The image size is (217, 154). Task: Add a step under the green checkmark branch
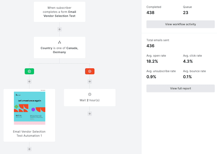29,81
